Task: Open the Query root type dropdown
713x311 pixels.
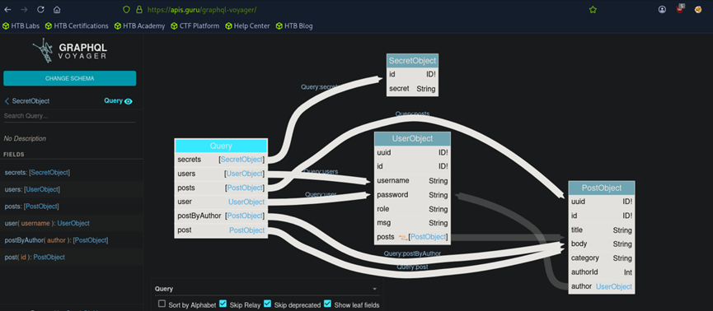Action: 266,289
